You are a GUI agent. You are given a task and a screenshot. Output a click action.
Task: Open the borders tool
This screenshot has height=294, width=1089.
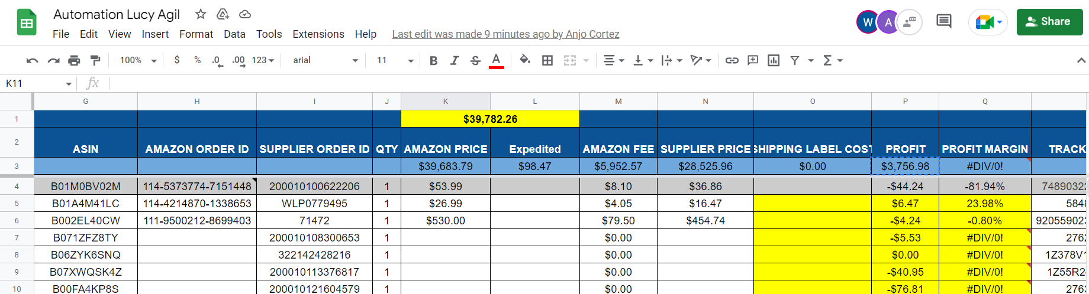pyautogui.click(x=547, y=60)
